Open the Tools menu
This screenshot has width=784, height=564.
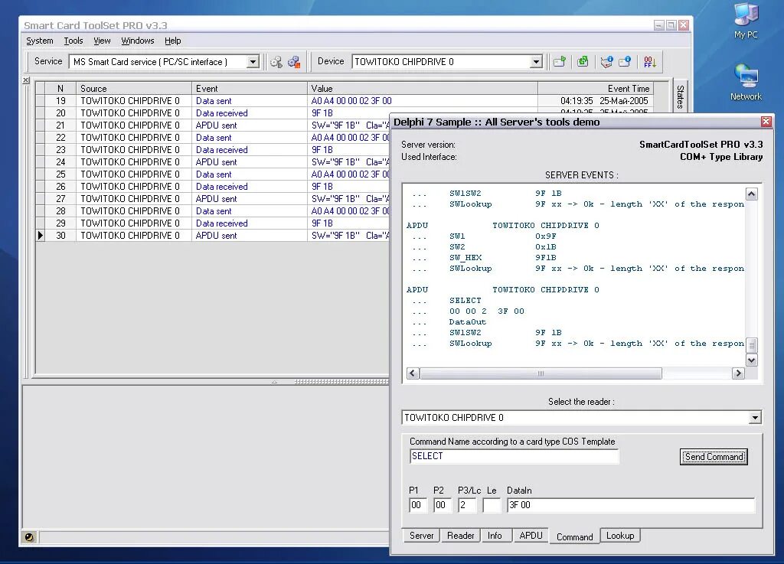tap(73, 41)
